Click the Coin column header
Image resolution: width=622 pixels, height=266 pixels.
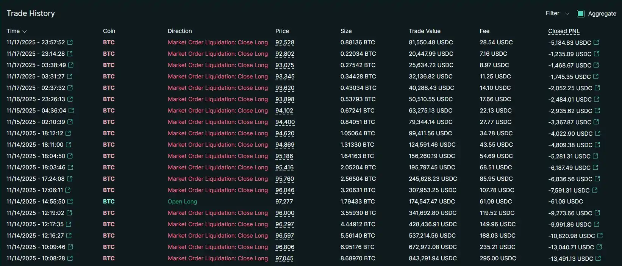109,31
